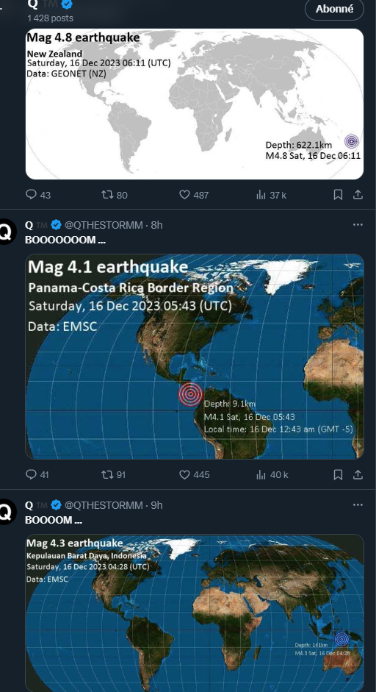Like the post with 487 likes

194,195
